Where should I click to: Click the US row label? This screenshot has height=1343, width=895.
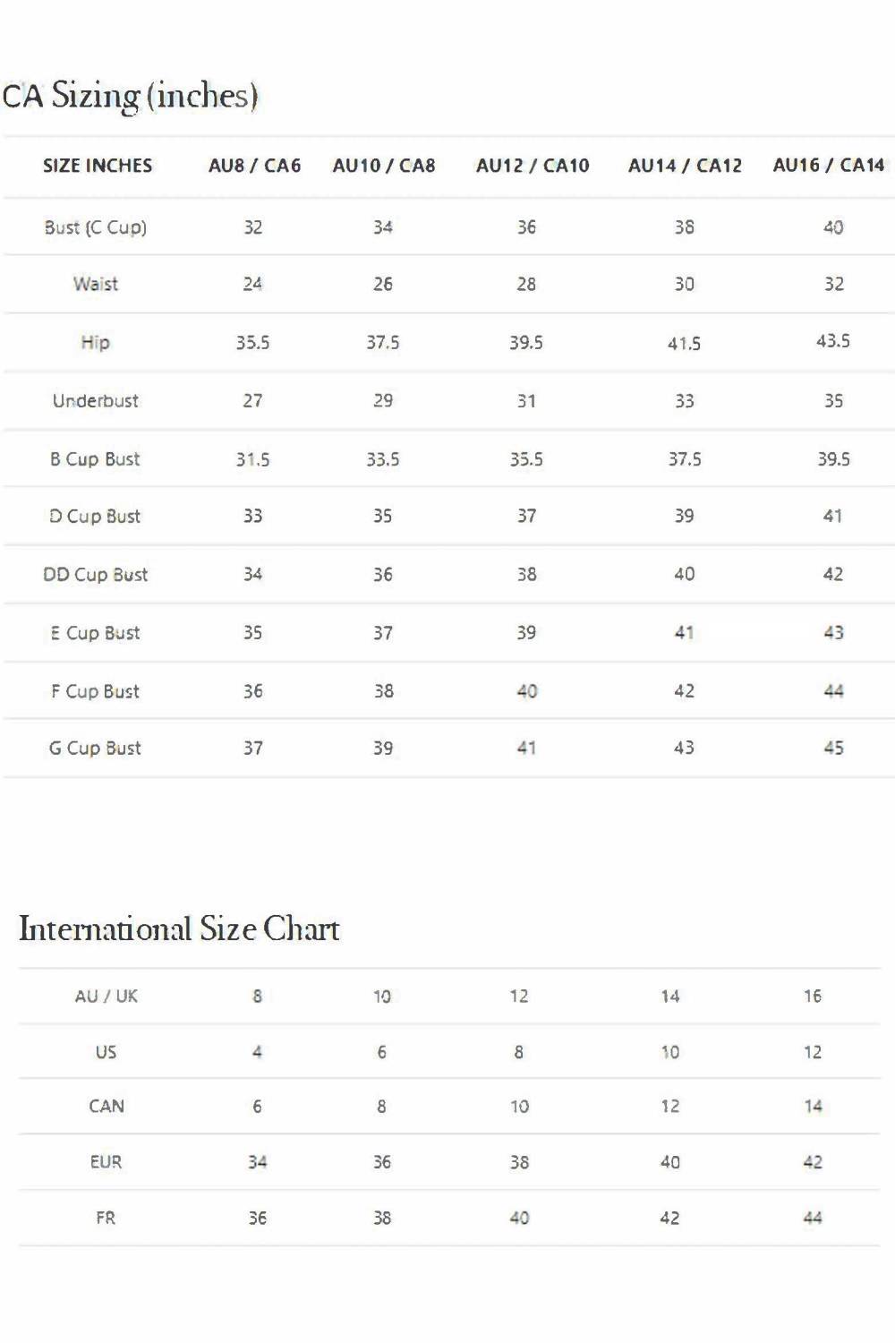(x=106, y=1052)
